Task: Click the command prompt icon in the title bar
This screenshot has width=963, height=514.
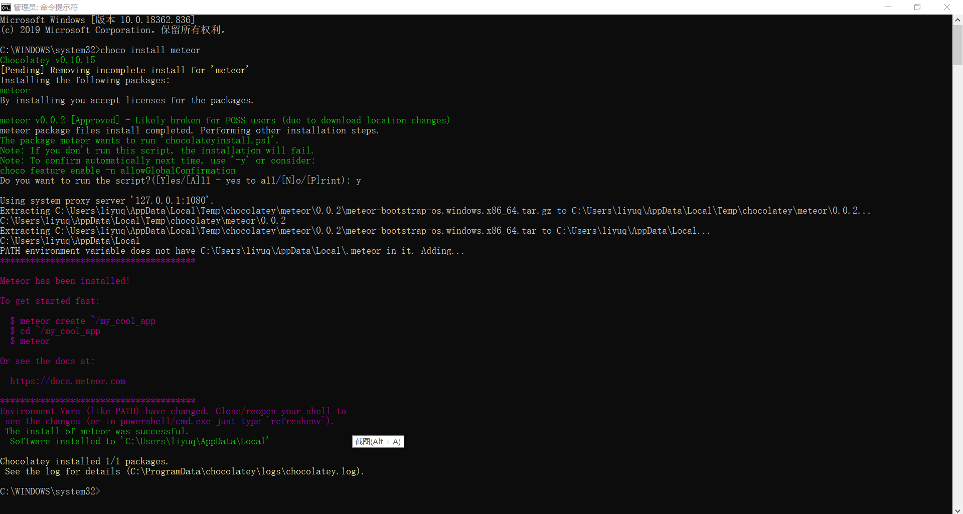Action: click(7, 7)
